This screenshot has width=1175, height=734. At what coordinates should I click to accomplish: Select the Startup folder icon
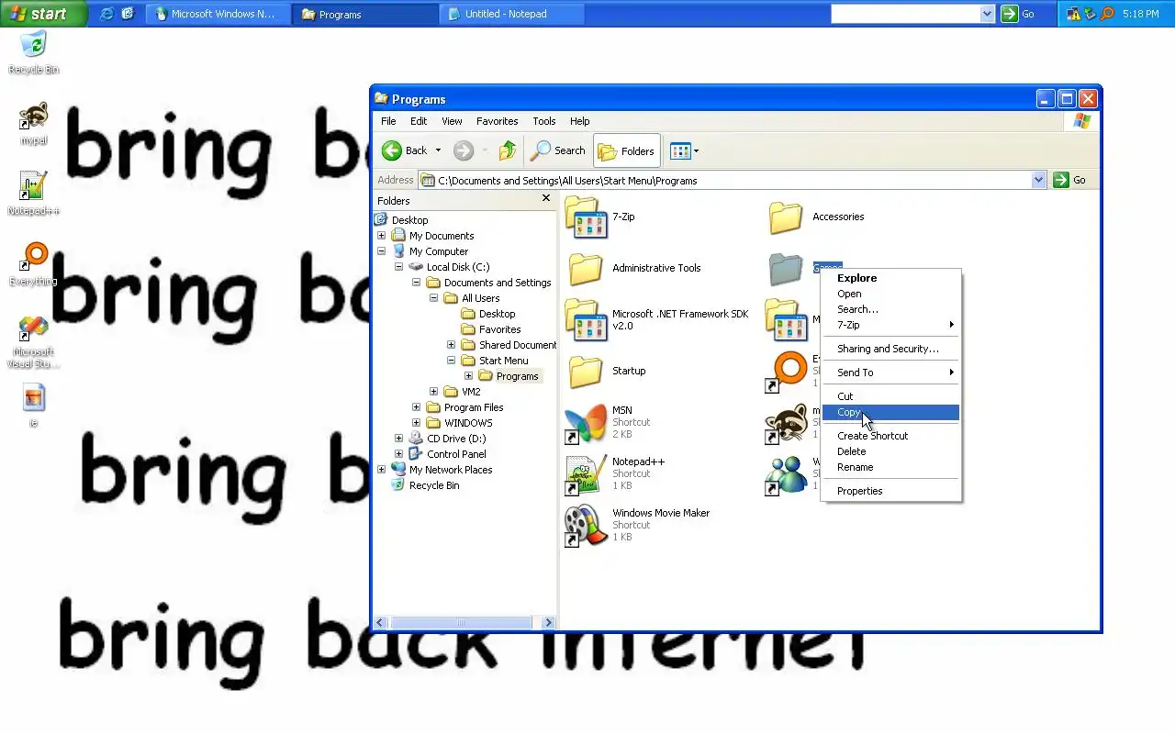coord(586,372)
